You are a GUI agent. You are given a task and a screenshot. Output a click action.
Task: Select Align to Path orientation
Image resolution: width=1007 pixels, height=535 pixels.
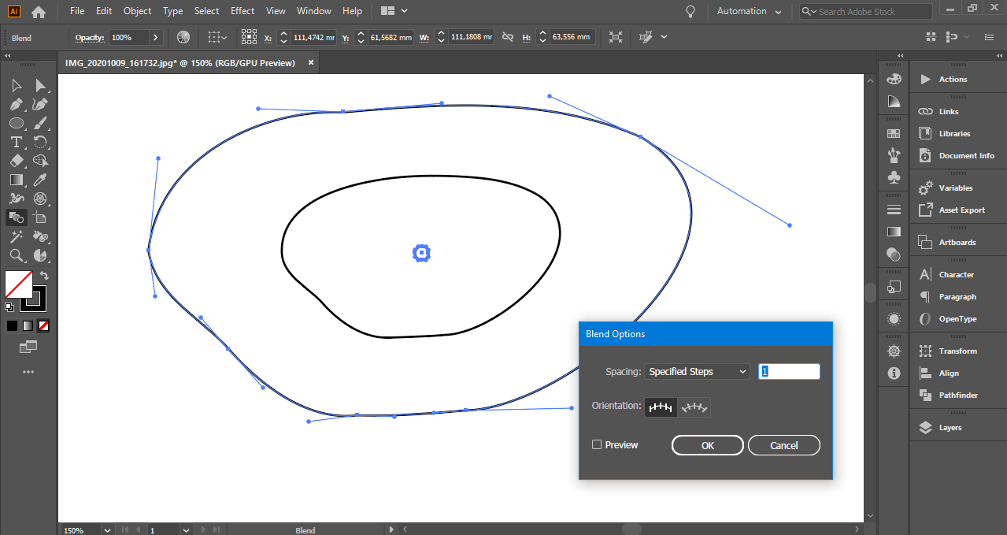tap(694, 407)
